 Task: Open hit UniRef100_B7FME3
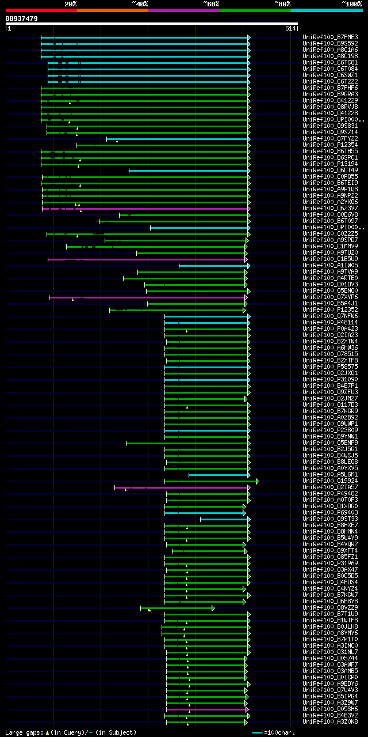(x=330, y=37)
